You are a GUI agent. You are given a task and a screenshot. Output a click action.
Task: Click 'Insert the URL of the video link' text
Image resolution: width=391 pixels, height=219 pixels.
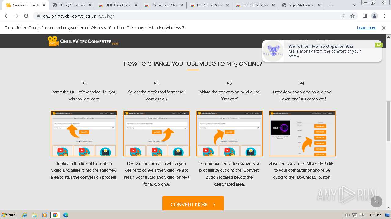click(84, 96)
